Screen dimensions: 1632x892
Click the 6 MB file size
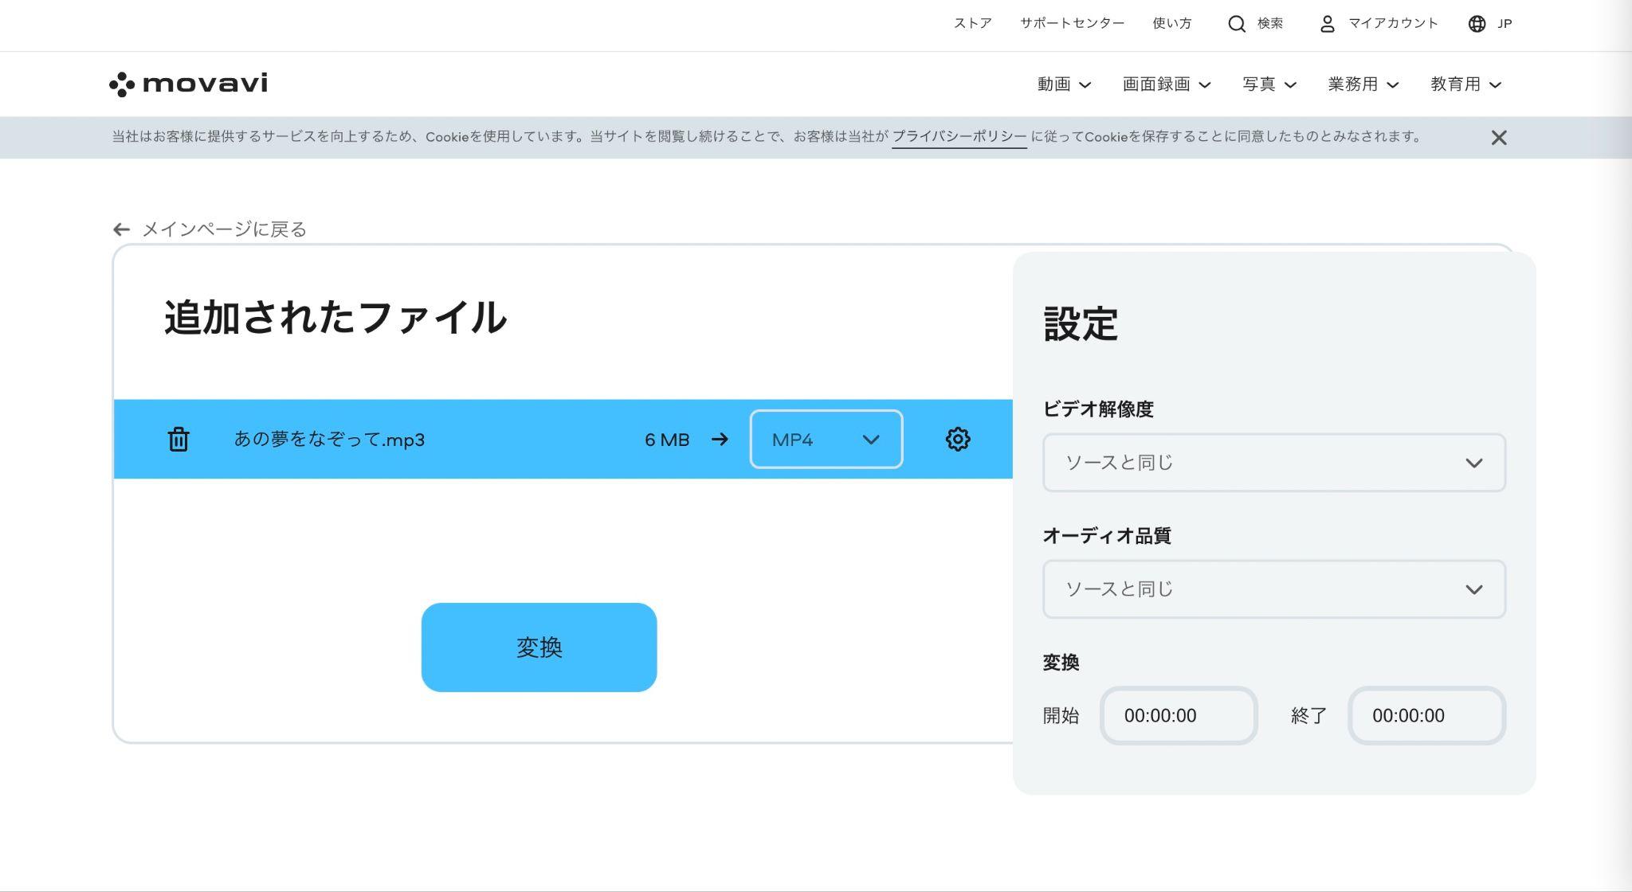[x=667, y=440]
